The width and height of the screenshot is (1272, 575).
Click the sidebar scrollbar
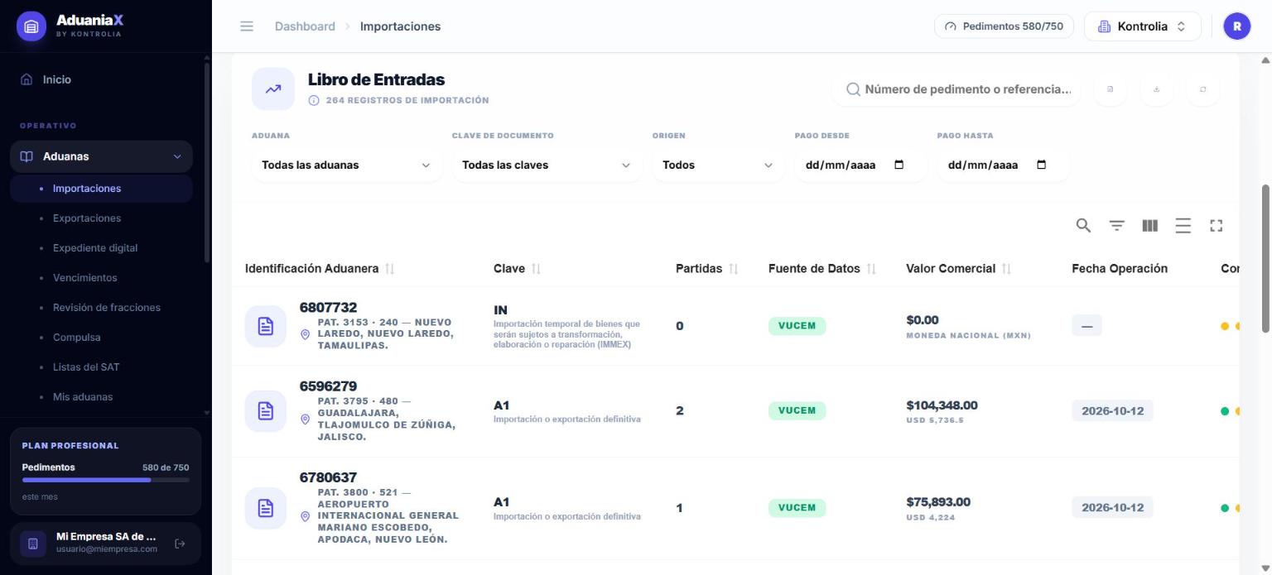(206, 162)
